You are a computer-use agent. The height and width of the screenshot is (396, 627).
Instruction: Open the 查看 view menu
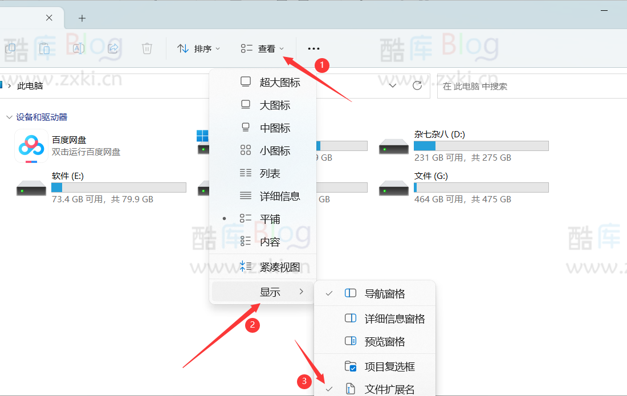coord(263,48)
